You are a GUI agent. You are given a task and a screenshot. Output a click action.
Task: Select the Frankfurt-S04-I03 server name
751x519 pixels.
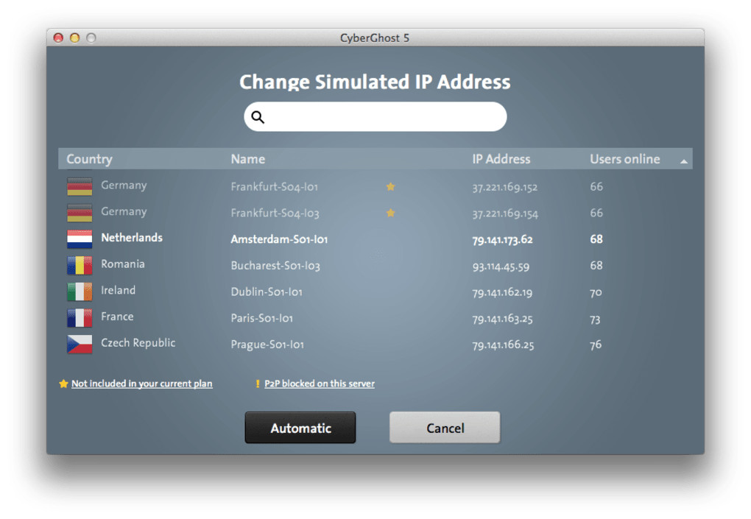[x=275, y=213]
